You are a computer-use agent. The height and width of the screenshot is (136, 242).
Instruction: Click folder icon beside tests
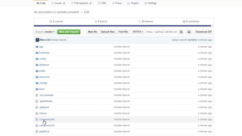[x=37, y=89]
